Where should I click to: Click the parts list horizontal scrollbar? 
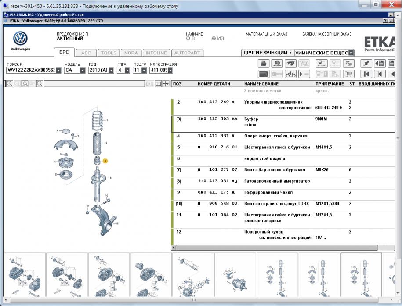[277, 248]
